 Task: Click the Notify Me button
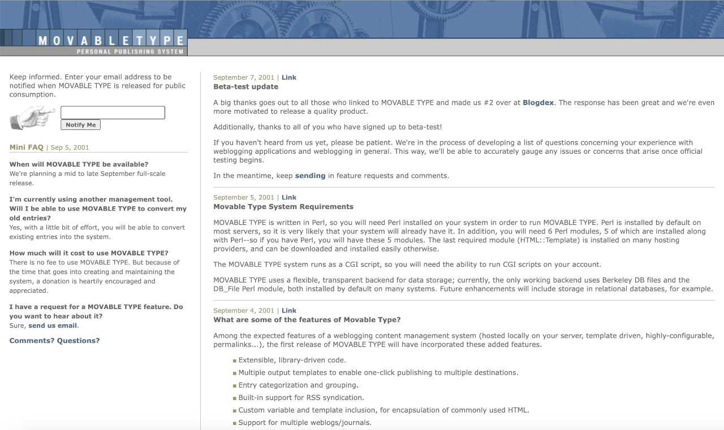pos(80,125)
